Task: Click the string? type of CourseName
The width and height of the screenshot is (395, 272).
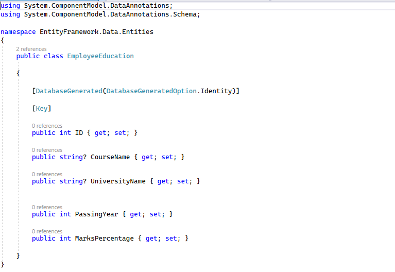Action: click(73, 157)
